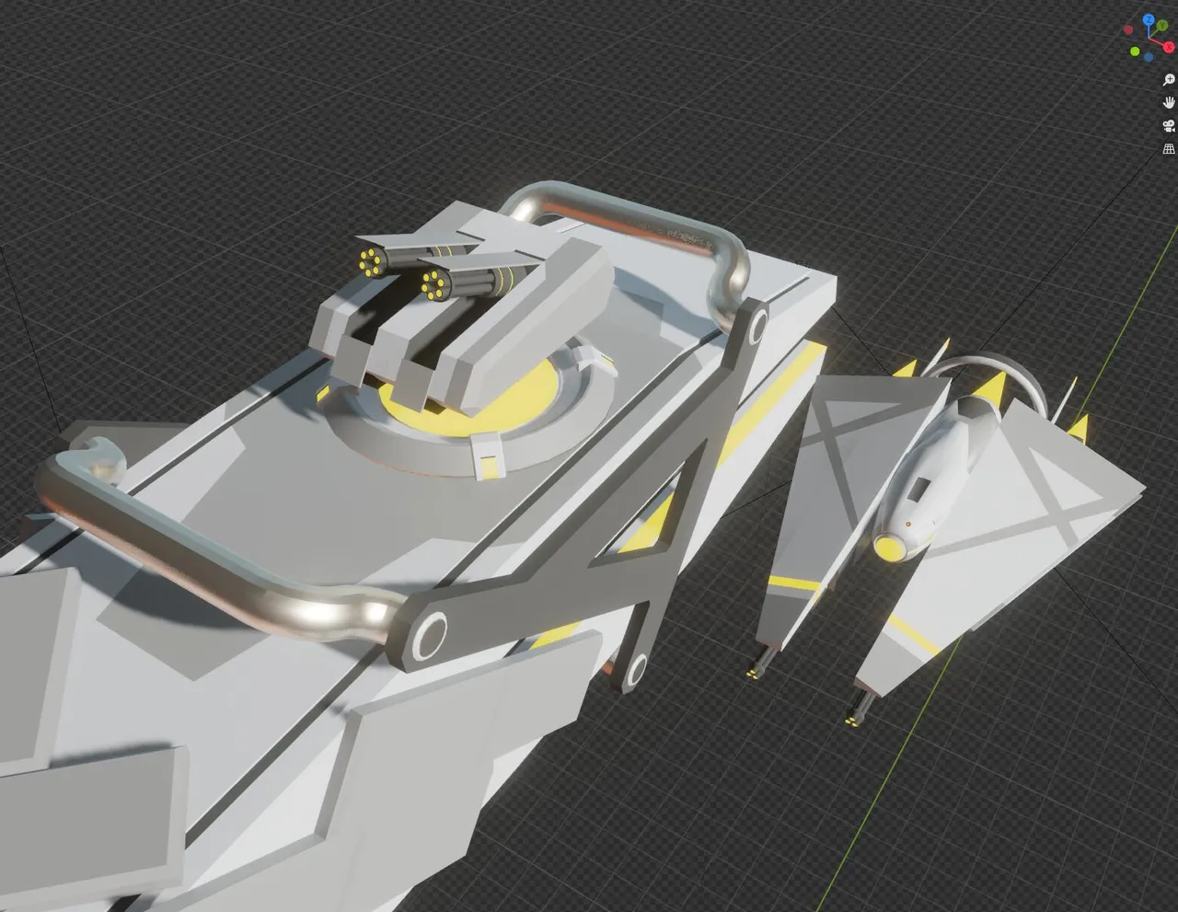
Task: Click the unlabeled lower blue gizmo dot
Action: pyautogui.click(x=1149, y=57)
